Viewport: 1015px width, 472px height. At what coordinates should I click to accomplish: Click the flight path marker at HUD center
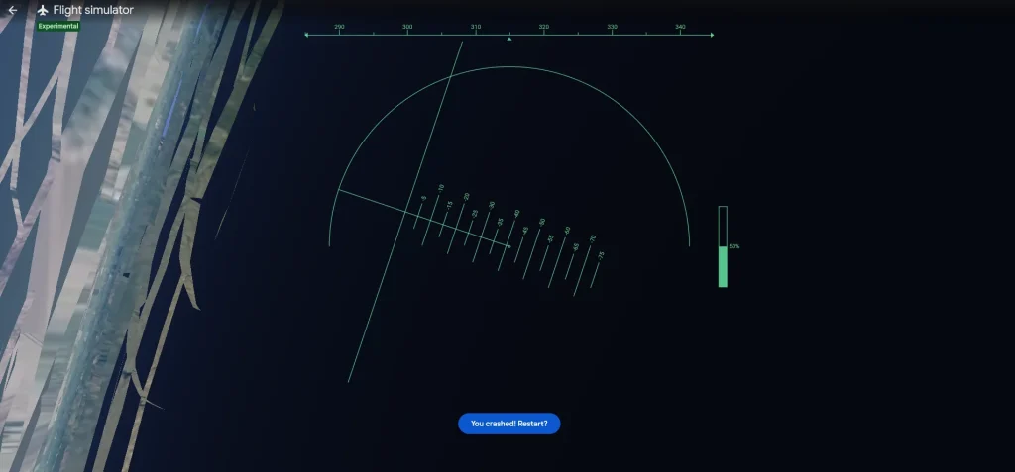coord(509,246)
